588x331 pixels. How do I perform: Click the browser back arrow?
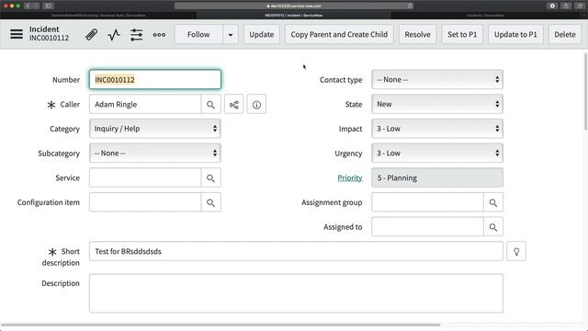28,6
